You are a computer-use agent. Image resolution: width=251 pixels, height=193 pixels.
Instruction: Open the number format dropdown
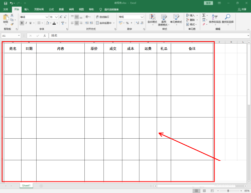pyautogui.click(x=142, y=17)
